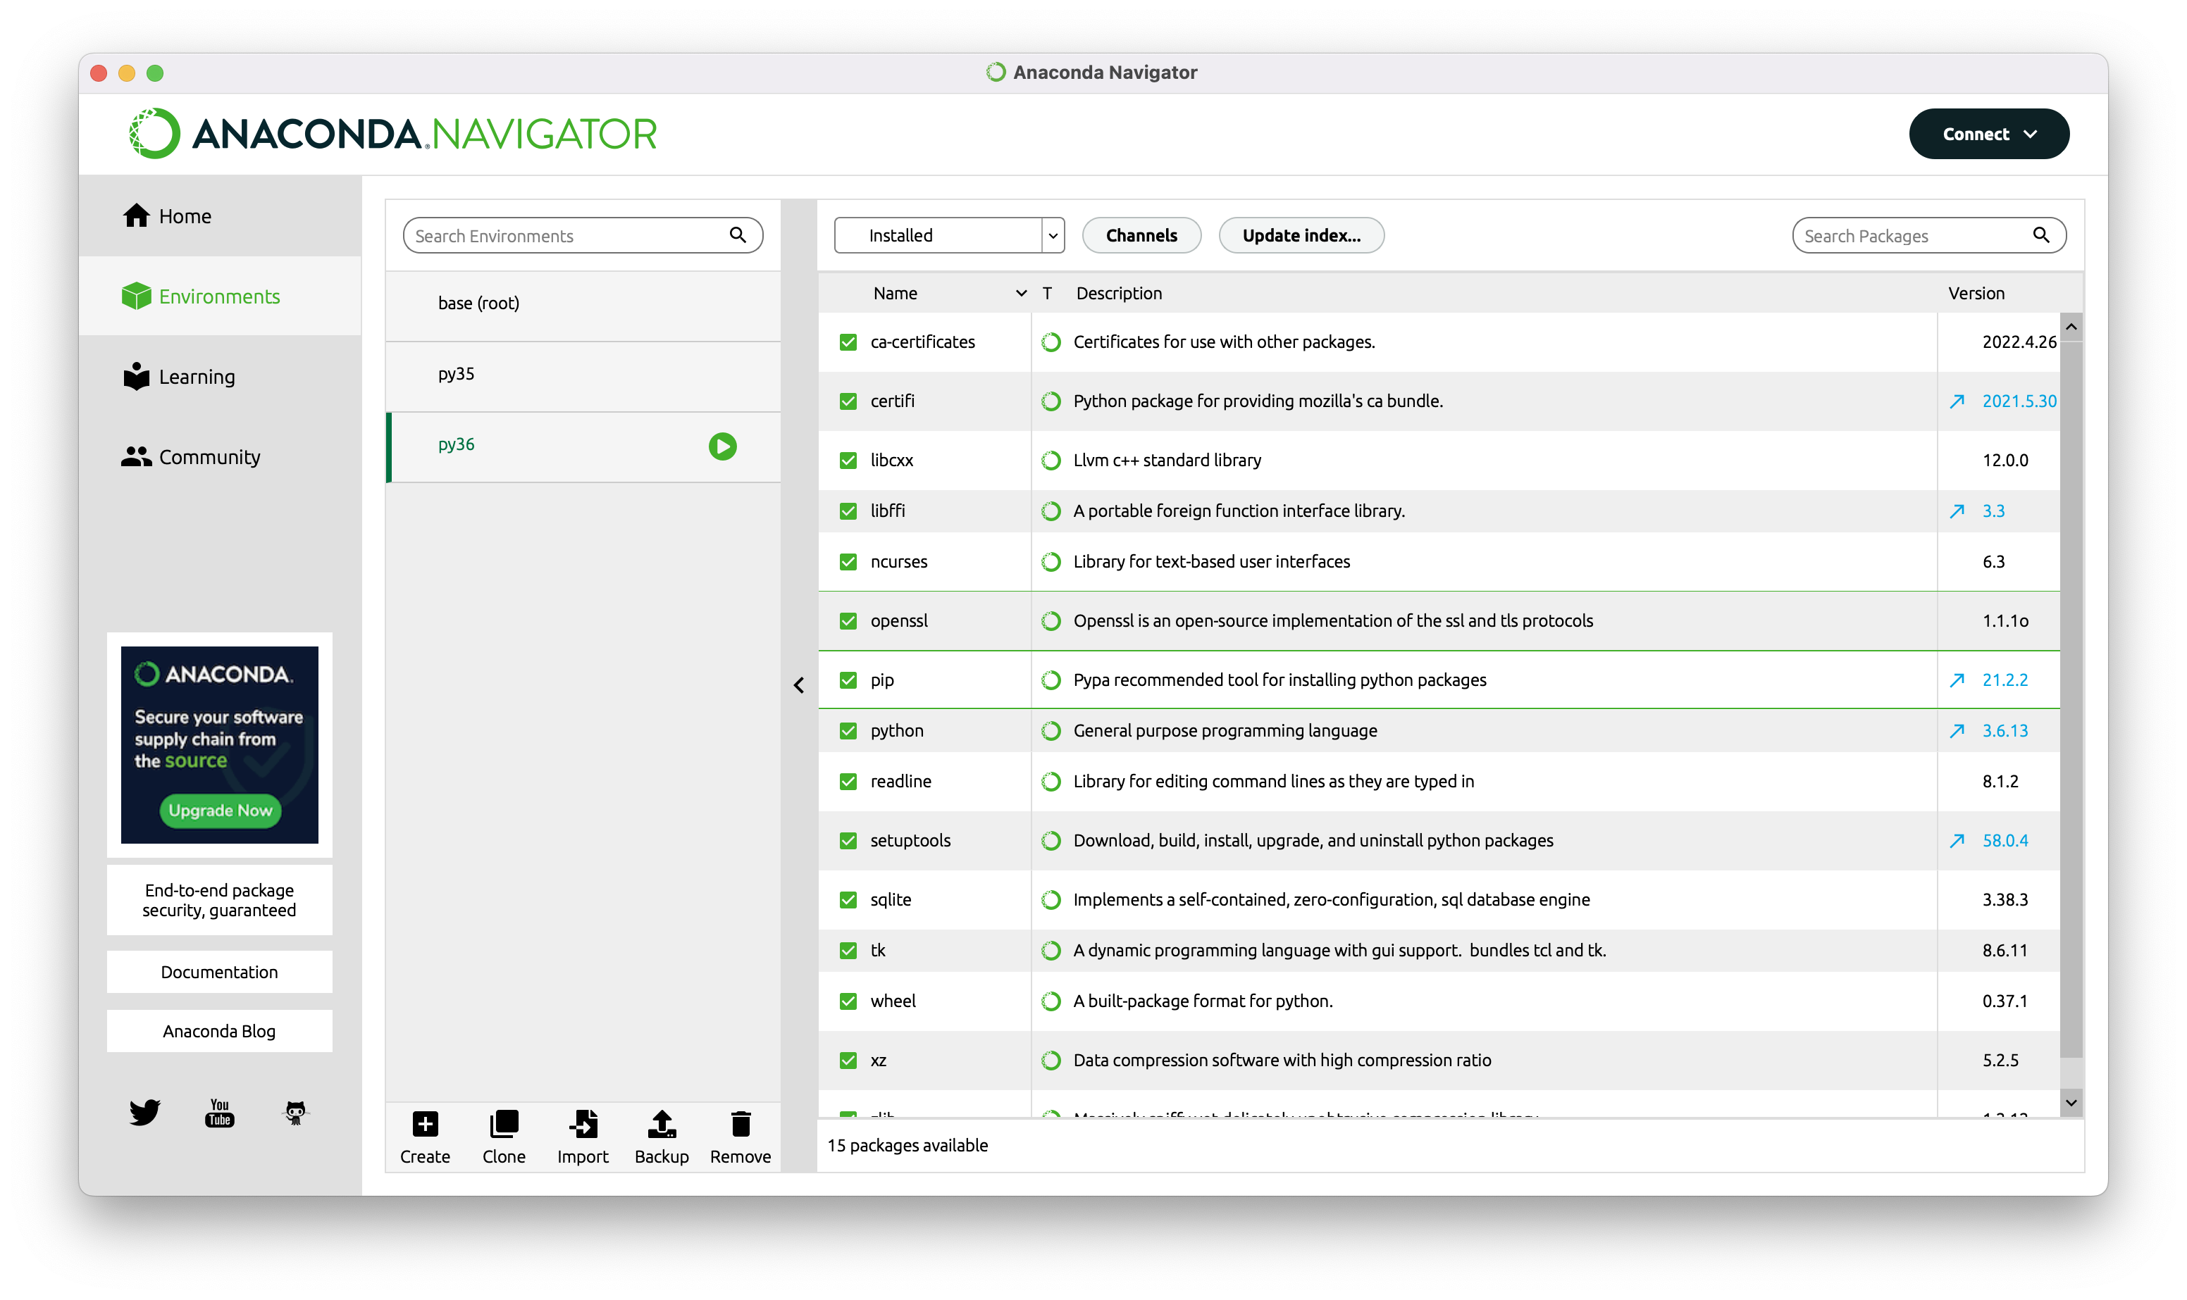Toggle the python package checkbox
Screen dimensions: 2187x1300
pos(848,730)
